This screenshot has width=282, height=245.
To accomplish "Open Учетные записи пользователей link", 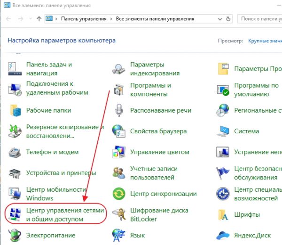I will point(154,173).
